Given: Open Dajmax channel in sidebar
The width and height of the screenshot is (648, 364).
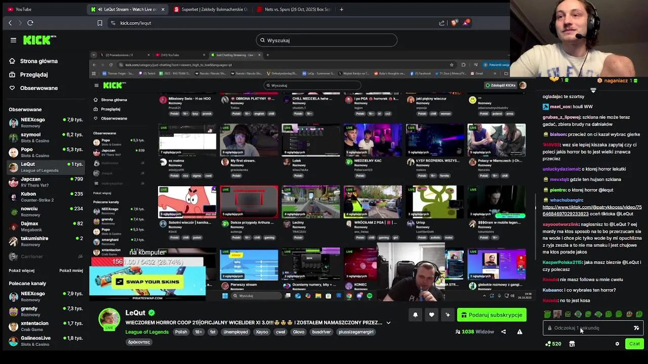Looking at the screenshot, I should pyautogui.click(x=46, y=226).
